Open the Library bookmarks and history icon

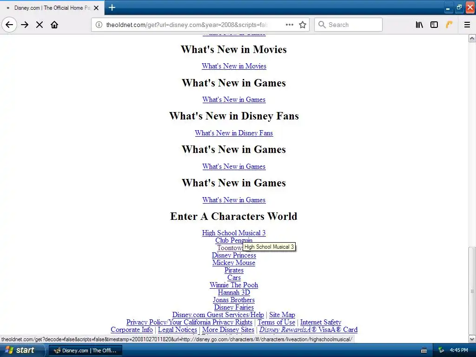pyautogui.click(x=419, y=25)
